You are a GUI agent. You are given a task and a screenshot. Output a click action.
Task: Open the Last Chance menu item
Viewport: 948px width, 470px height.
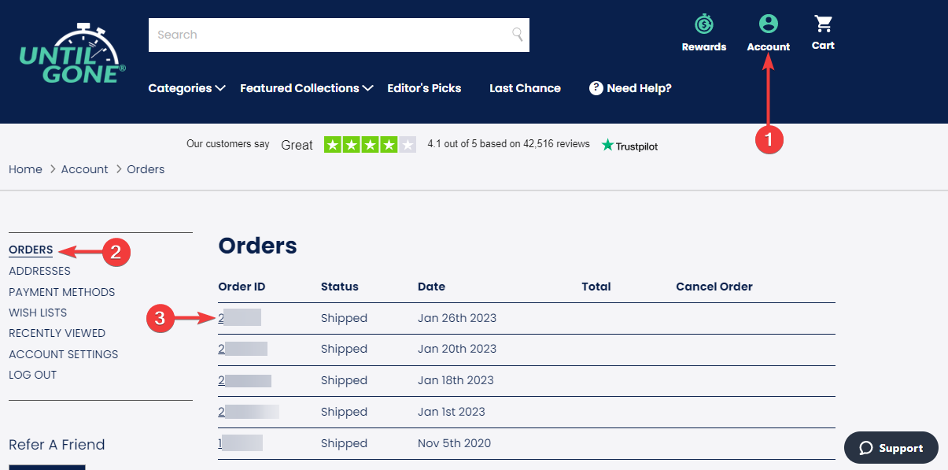(x=525, y=88)
